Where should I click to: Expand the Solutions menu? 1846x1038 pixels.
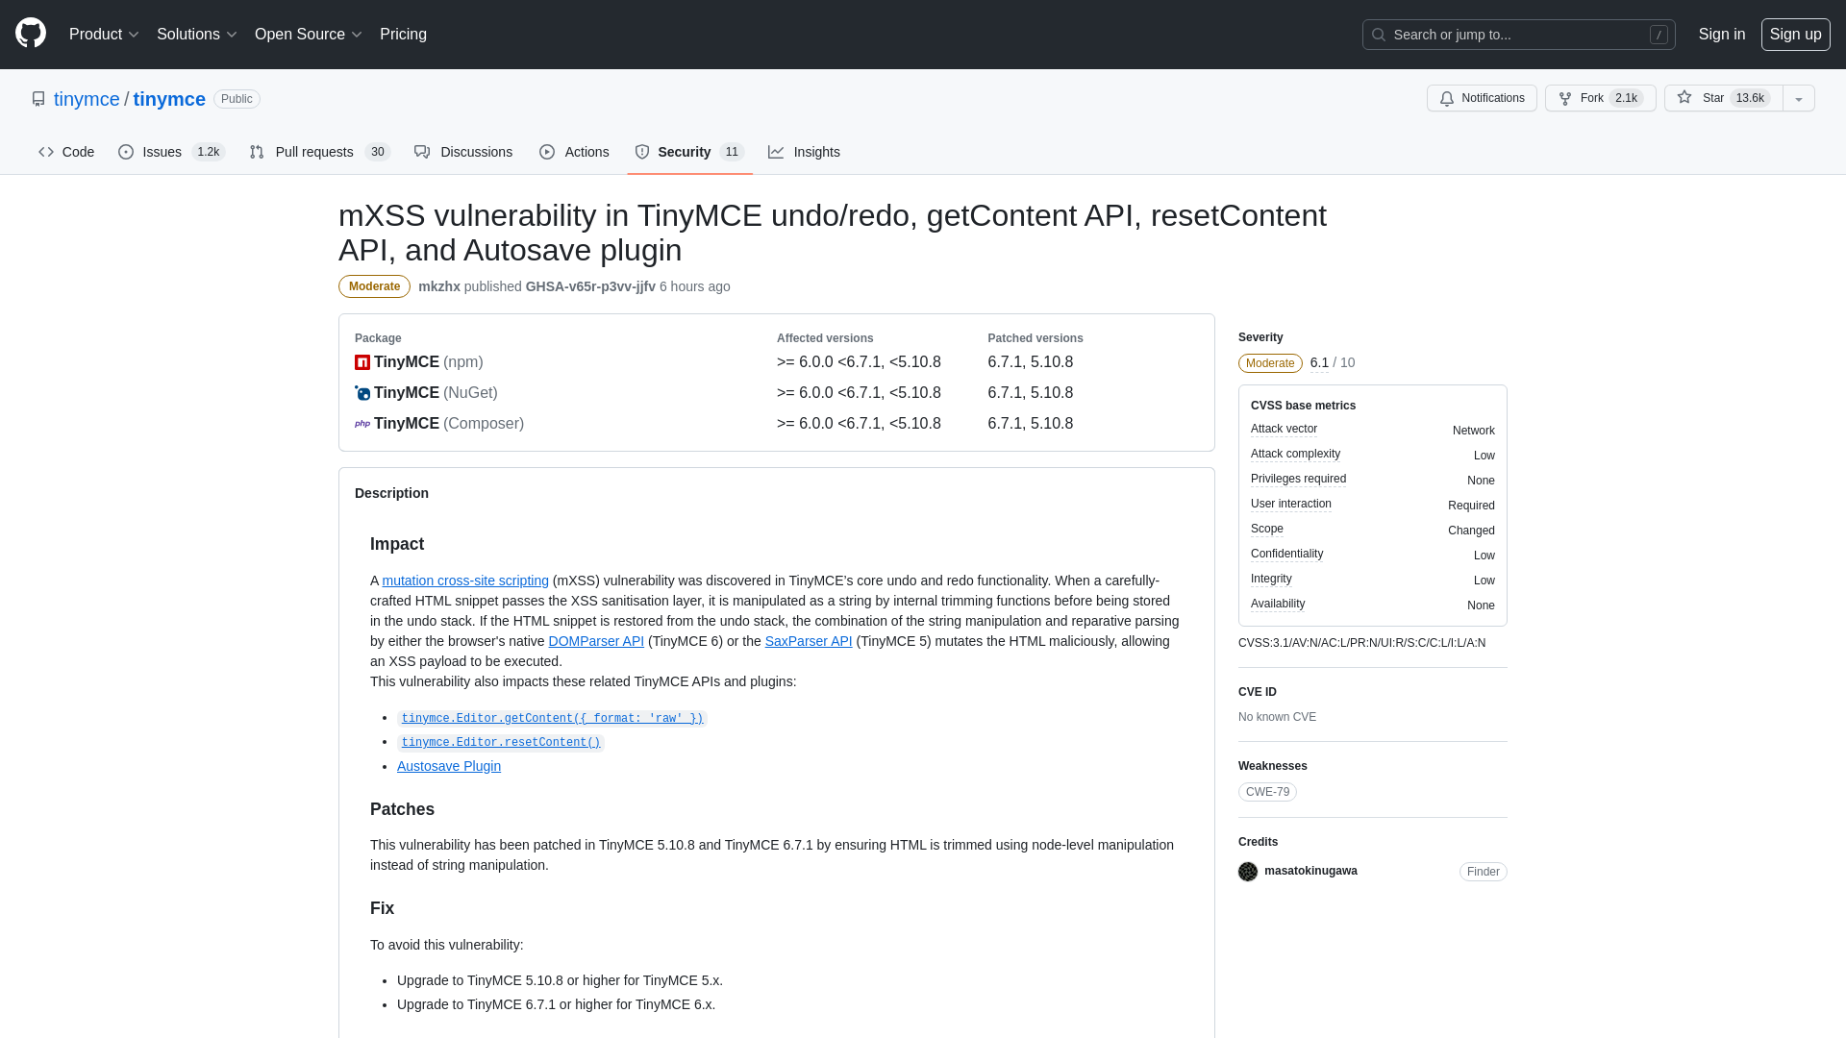tap(196, 35)
